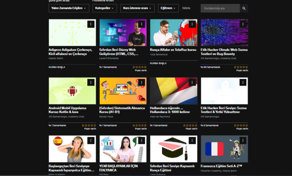Click KURSA BAŞLA under Rusça Alfabe course

tap(158, 63)
